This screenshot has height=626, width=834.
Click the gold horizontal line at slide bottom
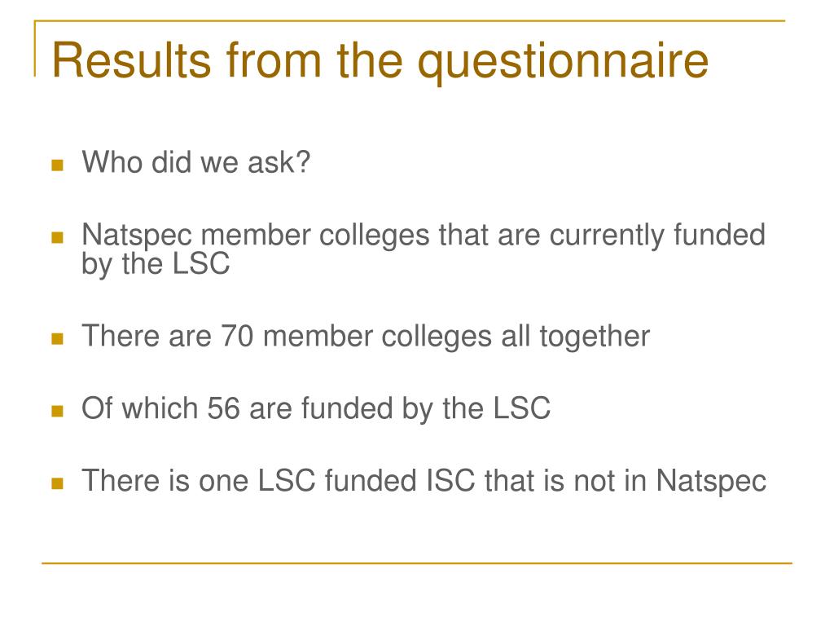(417, 562)
